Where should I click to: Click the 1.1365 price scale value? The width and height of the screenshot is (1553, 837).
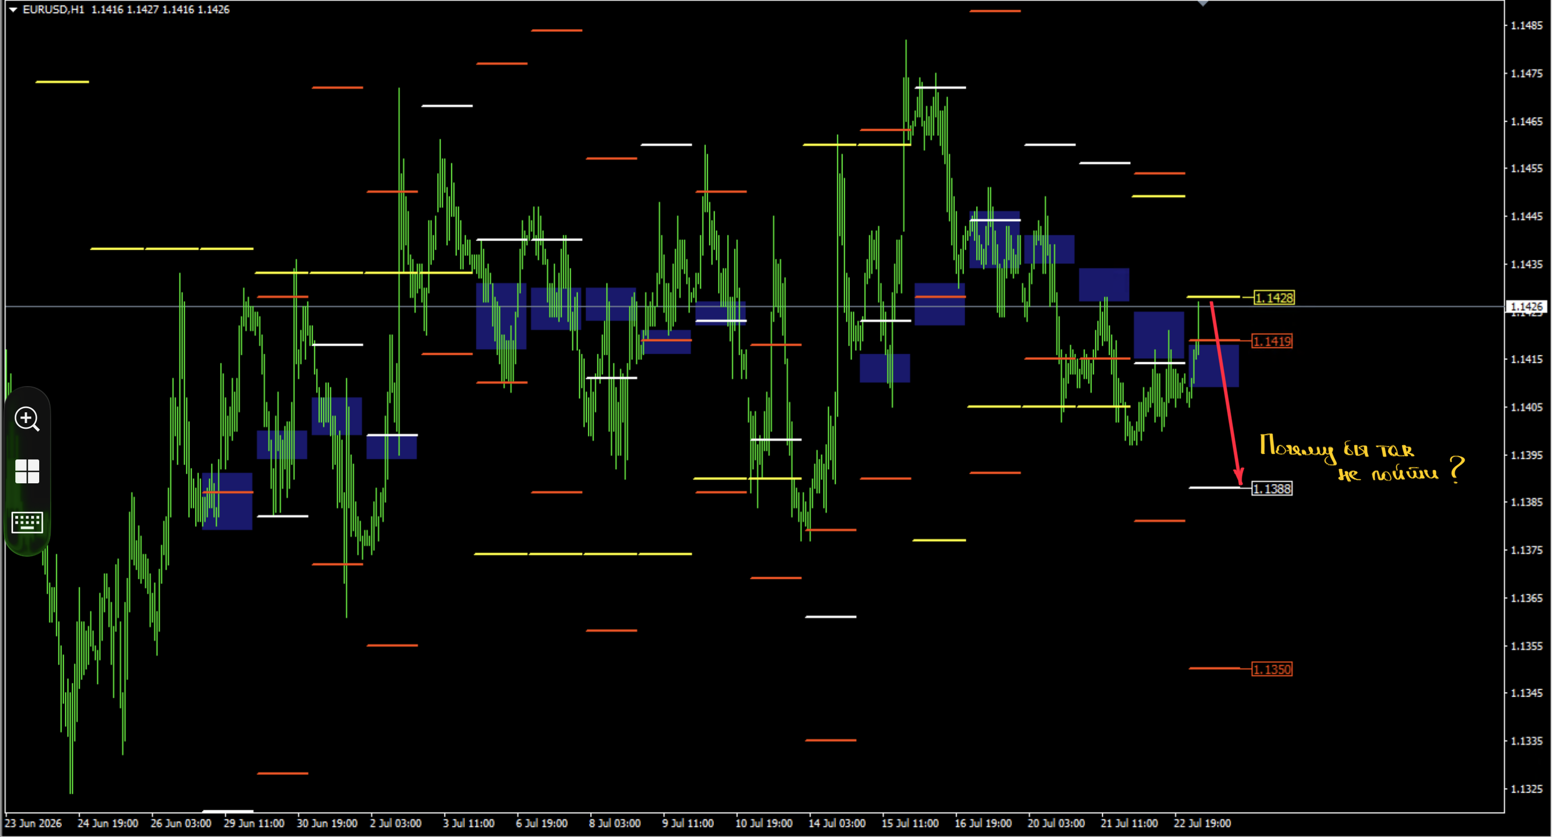tap(1526, 598)
